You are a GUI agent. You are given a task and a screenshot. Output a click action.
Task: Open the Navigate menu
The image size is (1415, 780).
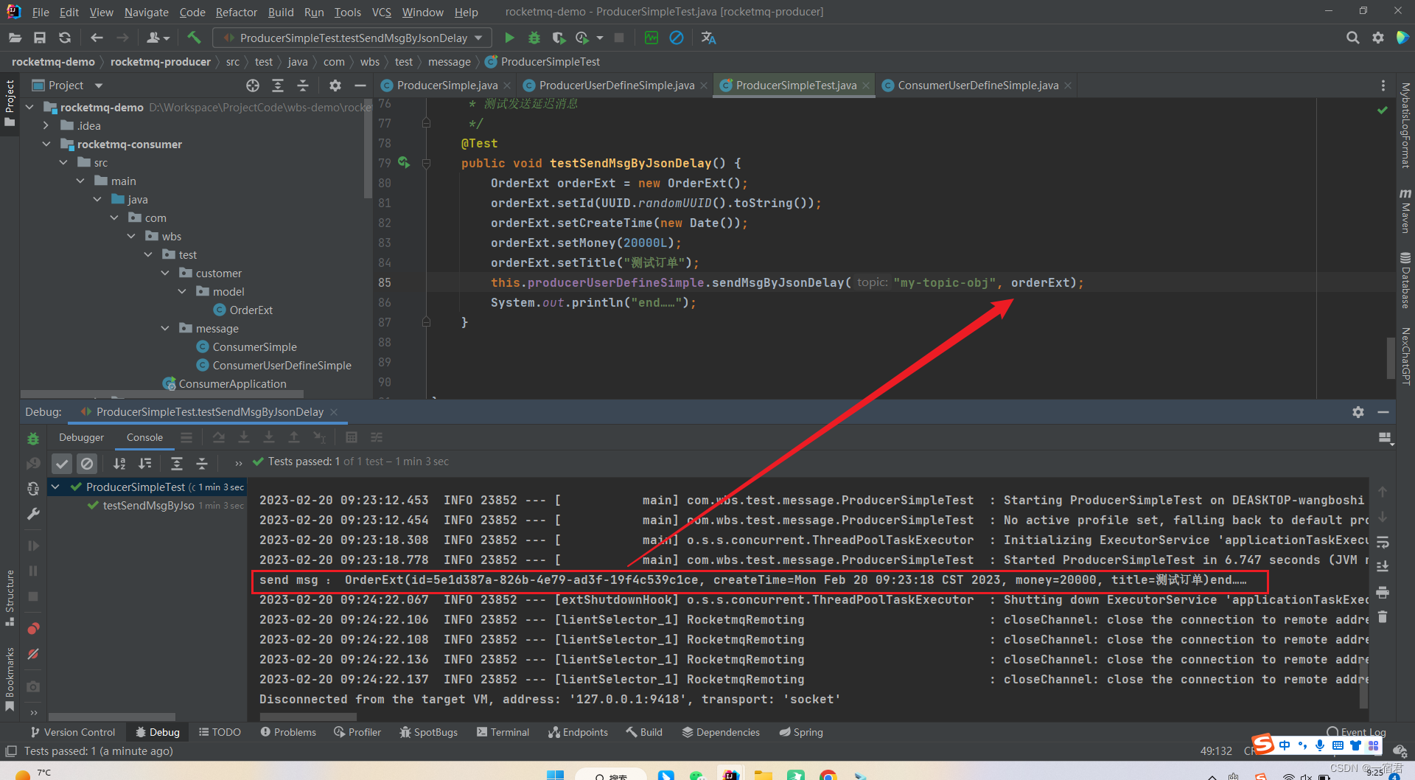pyautogui.click(x=146, y=12)
